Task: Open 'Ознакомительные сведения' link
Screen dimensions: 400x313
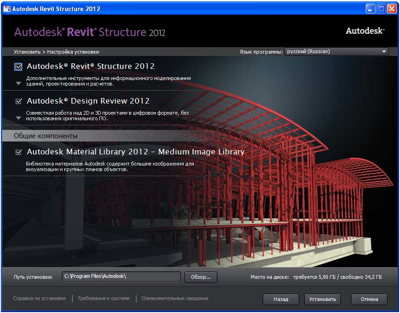Action: coord(175,299)
